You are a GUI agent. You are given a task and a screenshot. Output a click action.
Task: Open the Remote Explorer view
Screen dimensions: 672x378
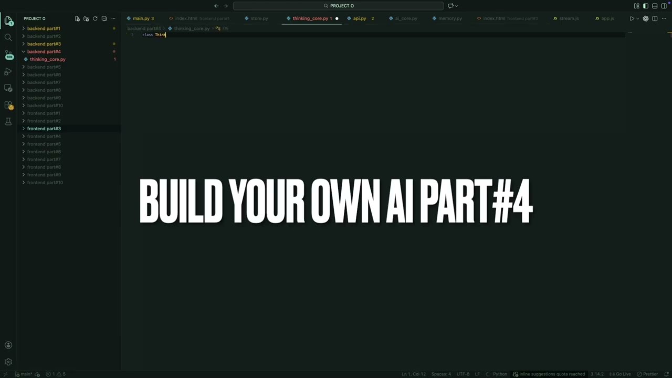[8, 88]
